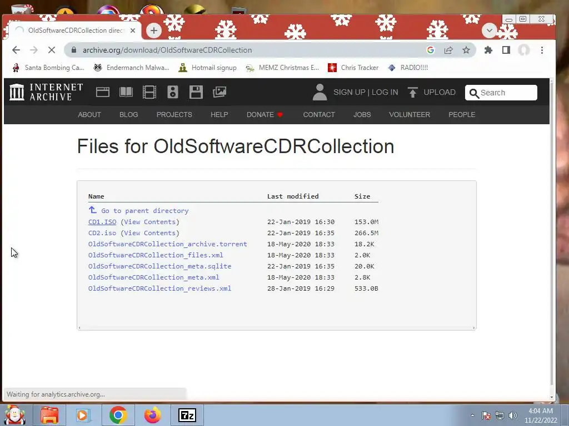
Task: Click the volume speaker tray icon
Action: [x=513, y=415]
